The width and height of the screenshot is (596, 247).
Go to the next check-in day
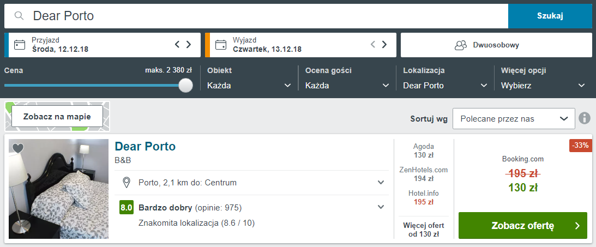tap(189, 45)
